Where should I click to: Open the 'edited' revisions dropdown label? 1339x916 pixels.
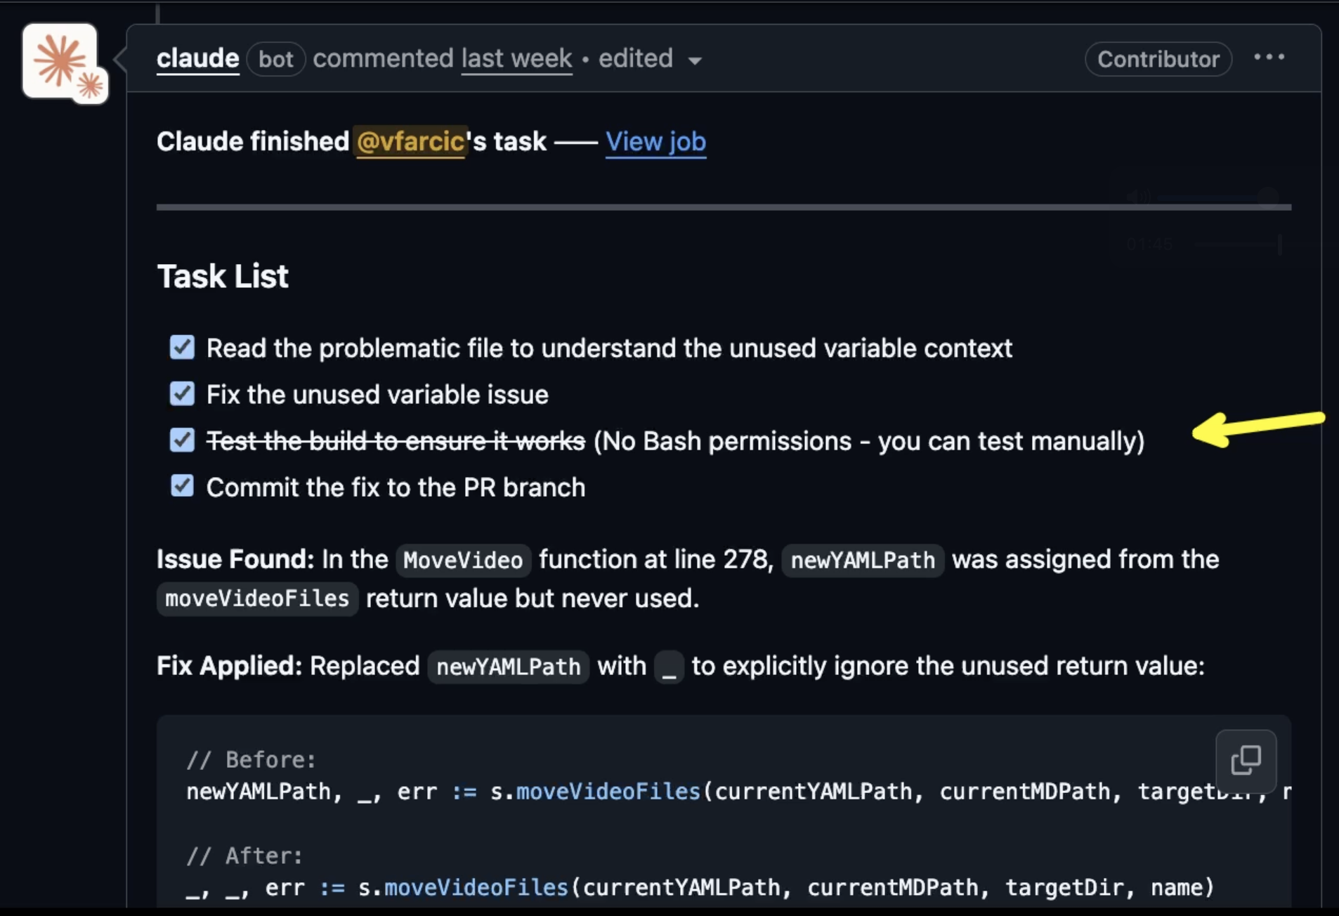point(635,58)
